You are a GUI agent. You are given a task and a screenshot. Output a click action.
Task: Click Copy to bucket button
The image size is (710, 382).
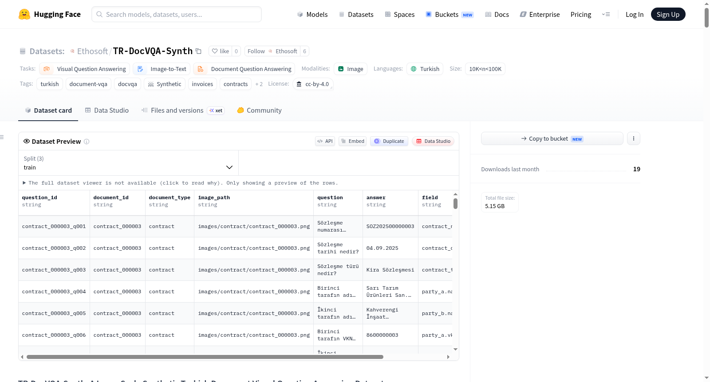552,138
